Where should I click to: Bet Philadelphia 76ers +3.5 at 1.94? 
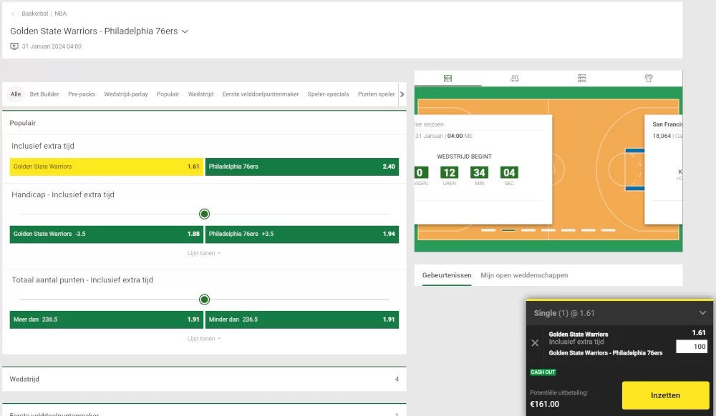coord(302,234)
